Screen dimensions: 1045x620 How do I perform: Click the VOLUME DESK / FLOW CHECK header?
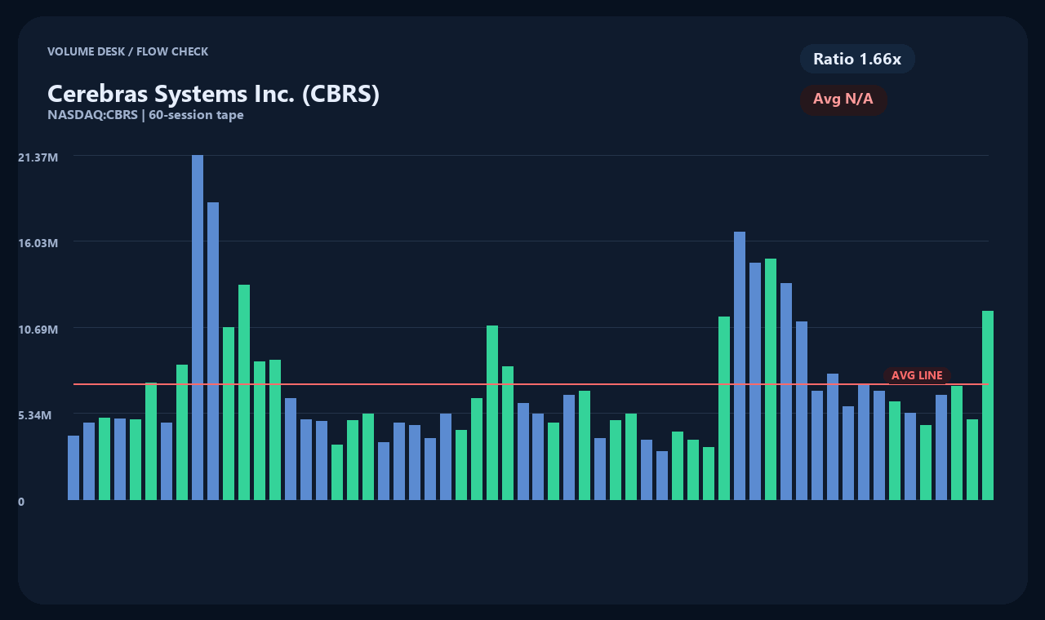128,51
